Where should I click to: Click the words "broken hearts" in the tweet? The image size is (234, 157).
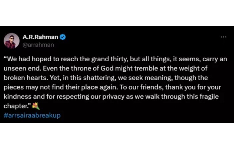tap(25, 78)
